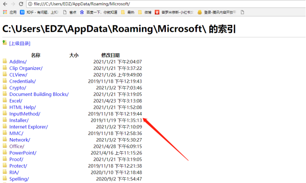Open the Credentials/ folder link
The height and width of the screenshot is (183, 306).
pos(23,81)
